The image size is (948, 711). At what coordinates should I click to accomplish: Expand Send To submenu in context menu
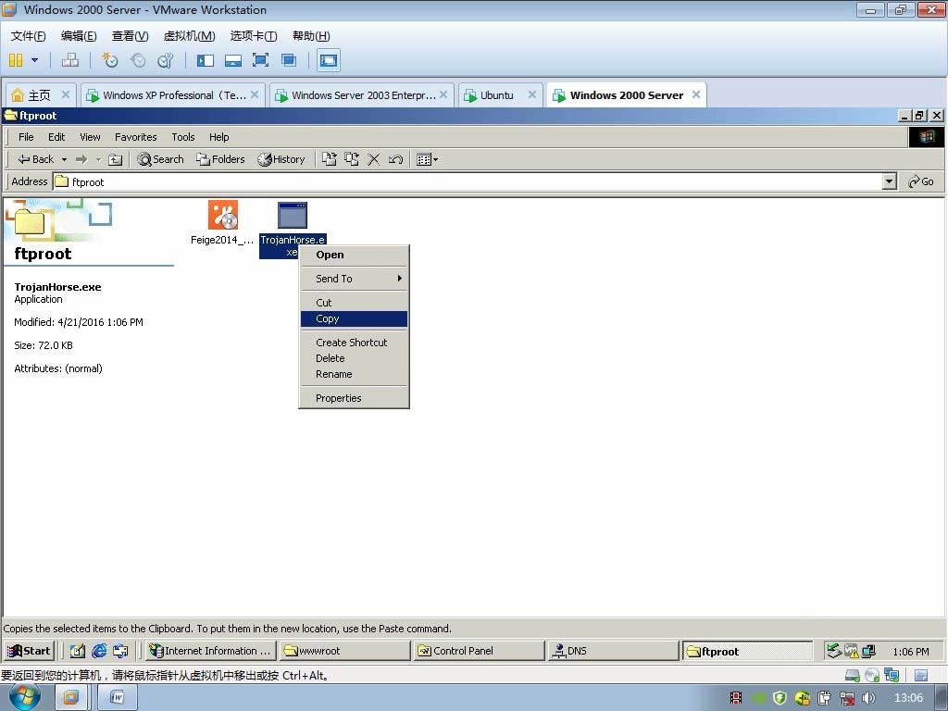tap(355, 279)
